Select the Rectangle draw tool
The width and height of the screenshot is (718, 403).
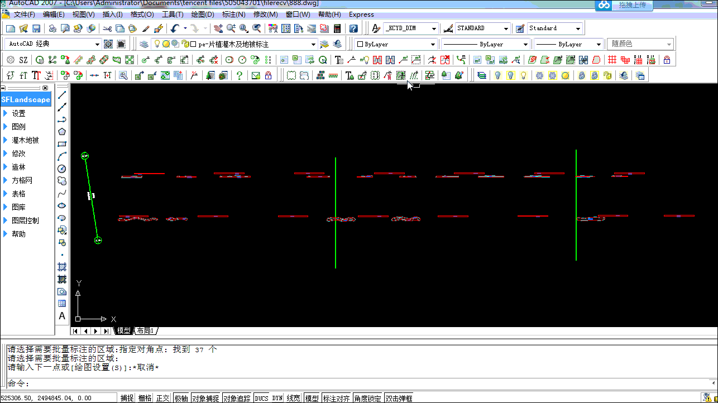[62, 144]
